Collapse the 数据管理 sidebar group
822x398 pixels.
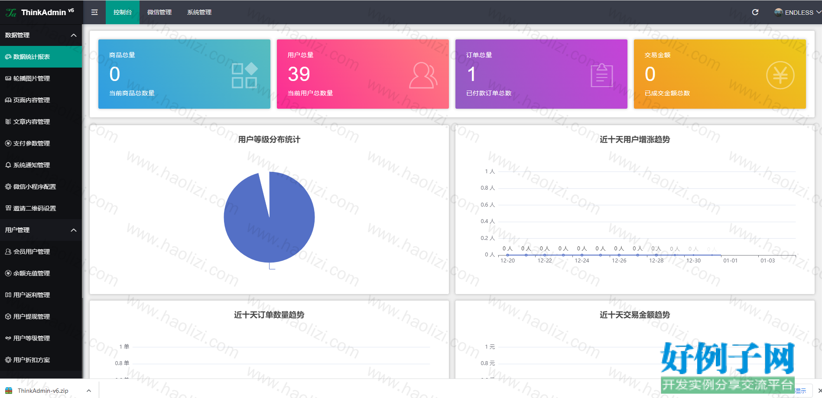click(x=74, y=35)
